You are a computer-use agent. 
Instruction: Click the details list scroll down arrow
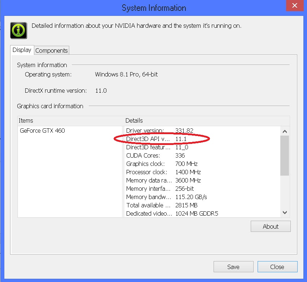(x=285, y=212)
